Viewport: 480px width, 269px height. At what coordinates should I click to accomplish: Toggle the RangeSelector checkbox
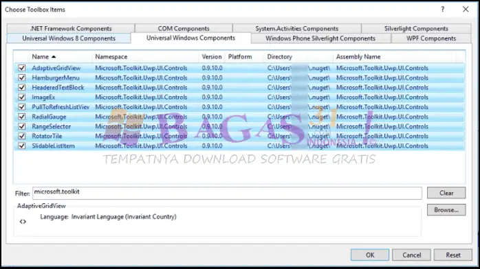coord(21,126)
